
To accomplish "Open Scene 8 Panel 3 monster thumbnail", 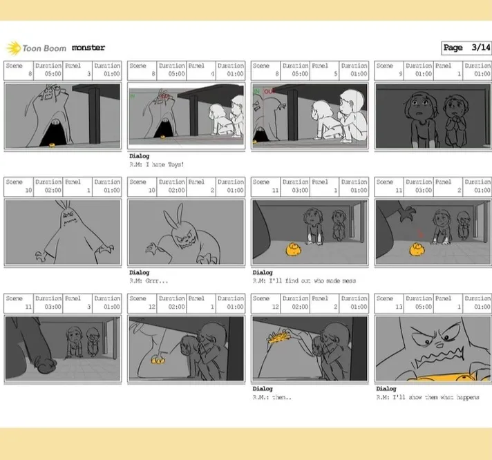I will pos(63,116).
